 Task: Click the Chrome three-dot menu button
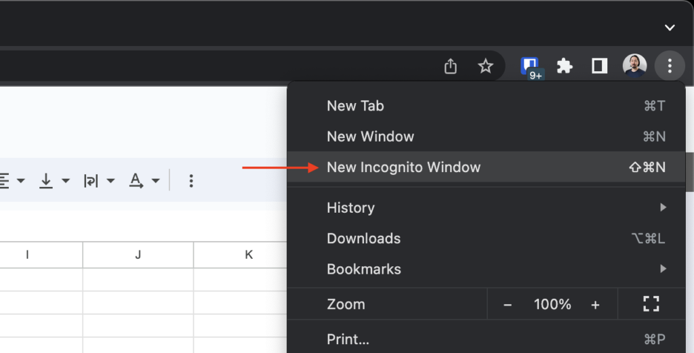point(670,66)
